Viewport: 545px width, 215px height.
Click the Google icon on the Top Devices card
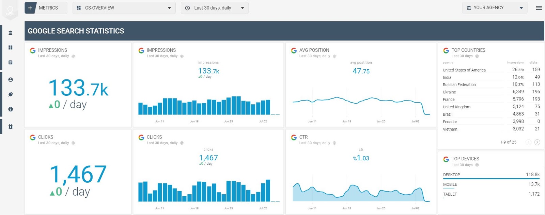pos(446,159)
